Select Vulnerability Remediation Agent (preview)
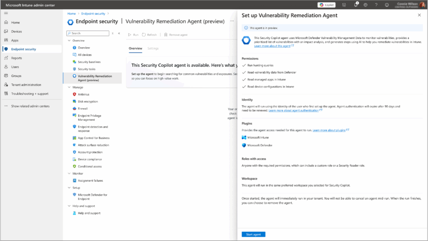Viewport: 428px width, 241px height. tap(93, 78)
